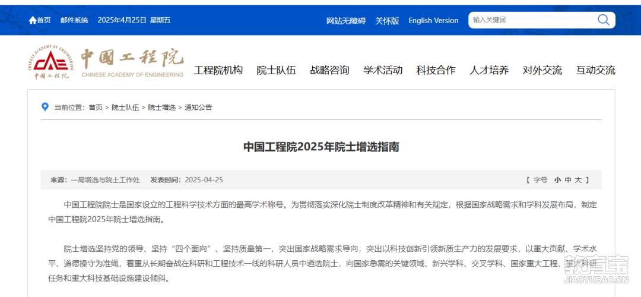
Task: Go to 院士队伍 in the breadcrumb
Action: tap(125, 108)
